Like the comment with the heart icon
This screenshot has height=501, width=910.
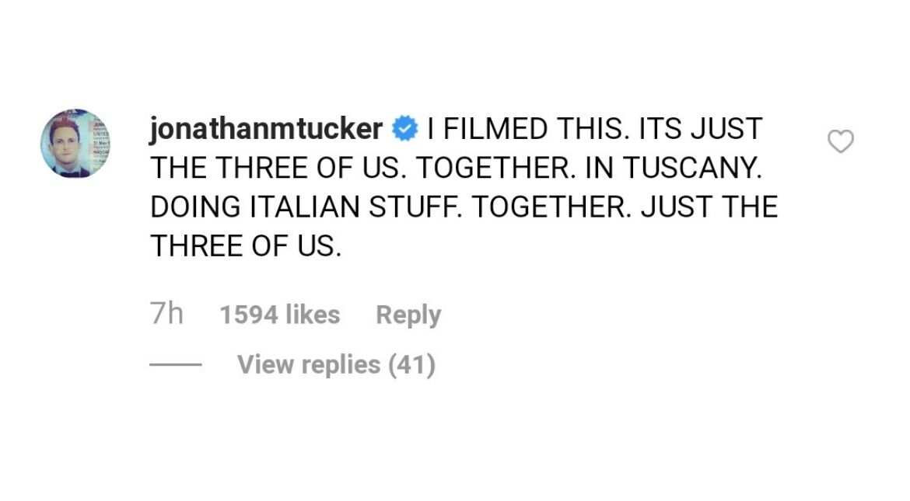point(840,141)
